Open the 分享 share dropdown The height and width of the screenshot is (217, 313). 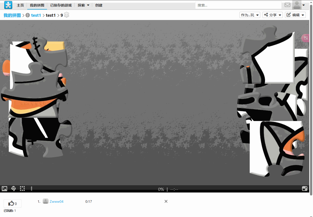click(272, 15)
